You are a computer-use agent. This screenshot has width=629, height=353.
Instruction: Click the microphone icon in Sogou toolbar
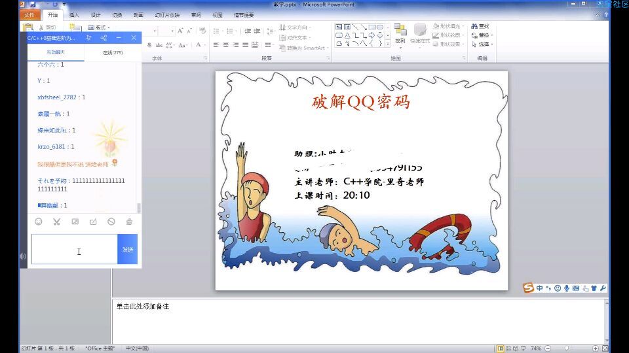point(566,288)
